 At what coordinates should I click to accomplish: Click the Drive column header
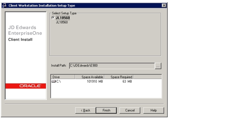click(x=63, y=77)
